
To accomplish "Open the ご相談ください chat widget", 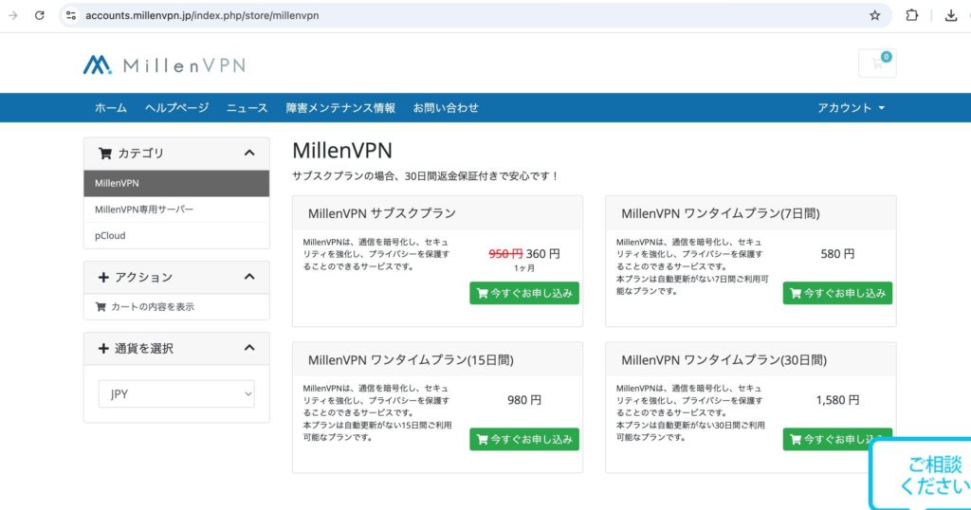I will tap(921, 474).
